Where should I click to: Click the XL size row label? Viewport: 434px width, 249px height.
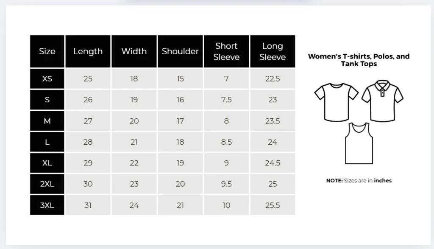coord(47,163)
